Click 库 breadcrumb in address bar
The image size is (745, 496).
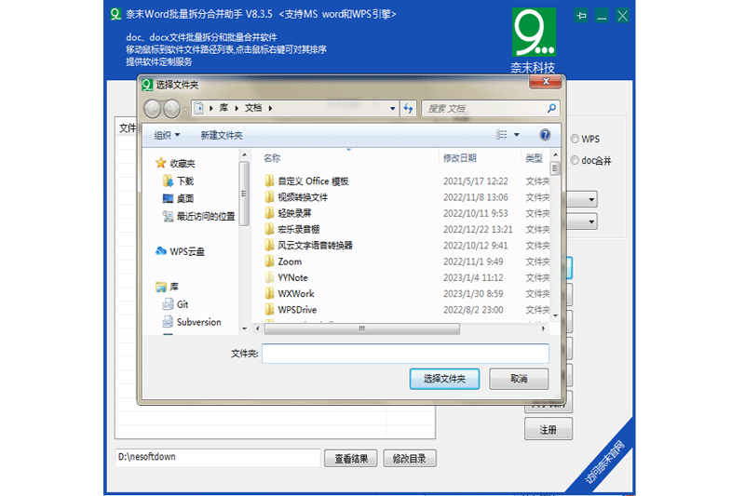point(223,108)
